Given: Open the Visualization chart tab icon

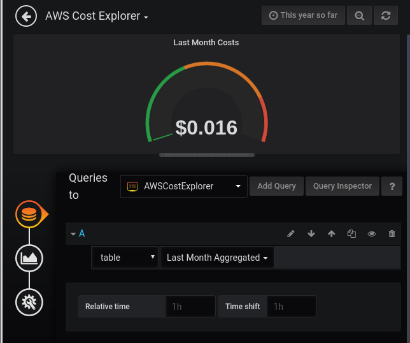Looking at the screenshot, I should pyautogui.click(x=29, y=258).
